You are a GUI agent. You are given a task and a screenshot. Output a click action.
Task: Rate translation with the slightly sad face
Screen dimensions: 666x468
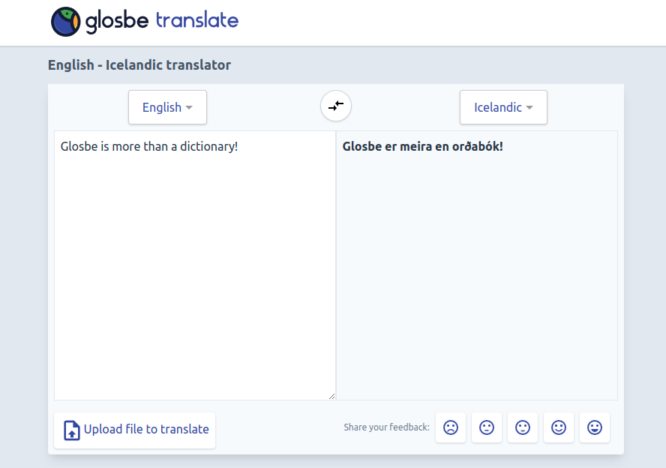coord(487,427)
